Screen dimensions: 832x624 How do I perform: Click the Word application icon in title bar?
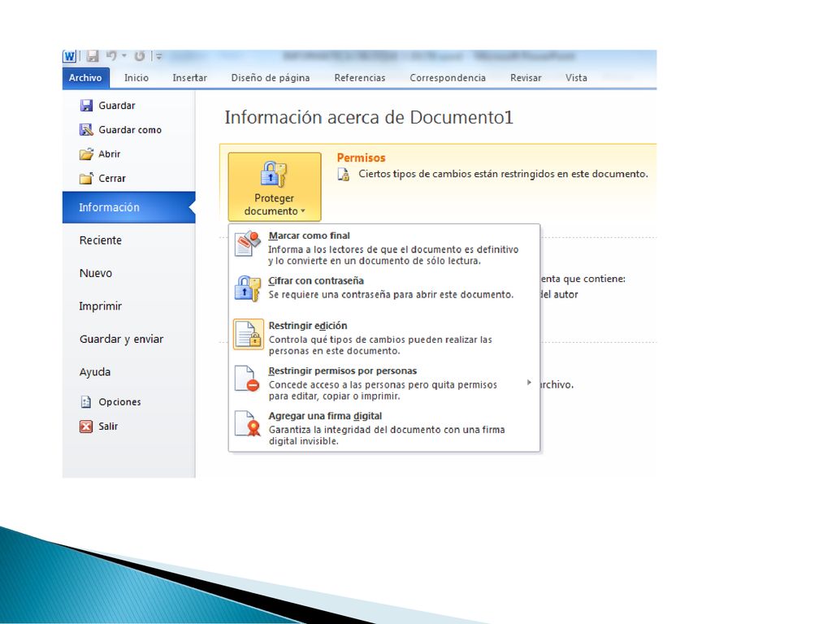70,56
